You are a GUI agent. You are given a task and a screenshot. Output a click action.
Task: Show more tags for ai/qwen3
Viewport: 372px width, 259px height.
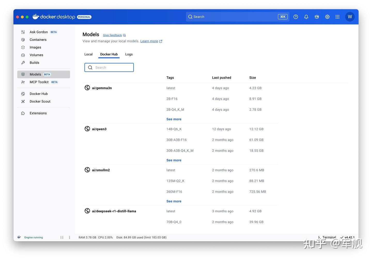(x=174, y=160)
